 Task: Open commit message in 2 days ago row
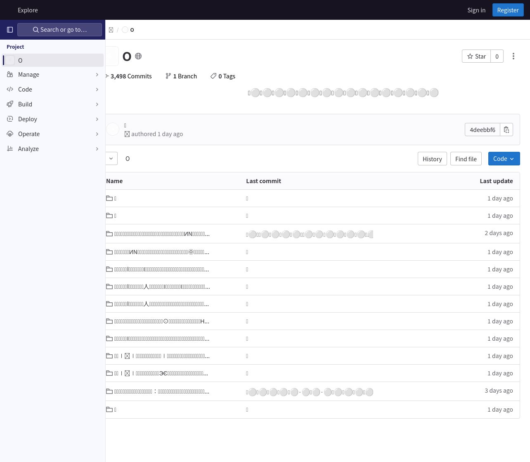[310, 234]
